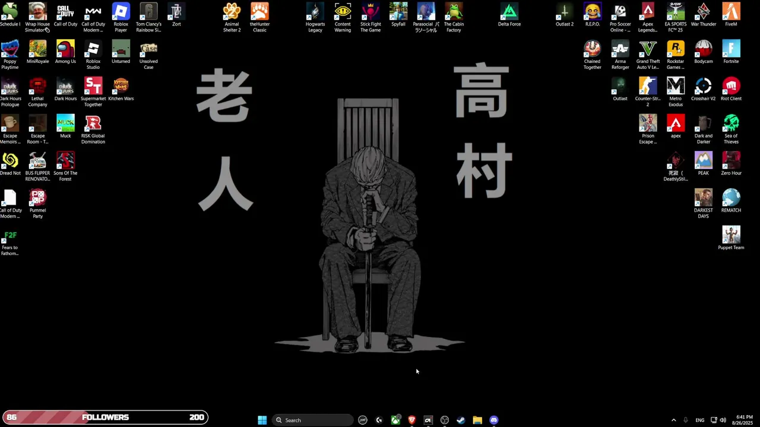Open Sons Of The Forest shortcut

[x=65, y=167]
